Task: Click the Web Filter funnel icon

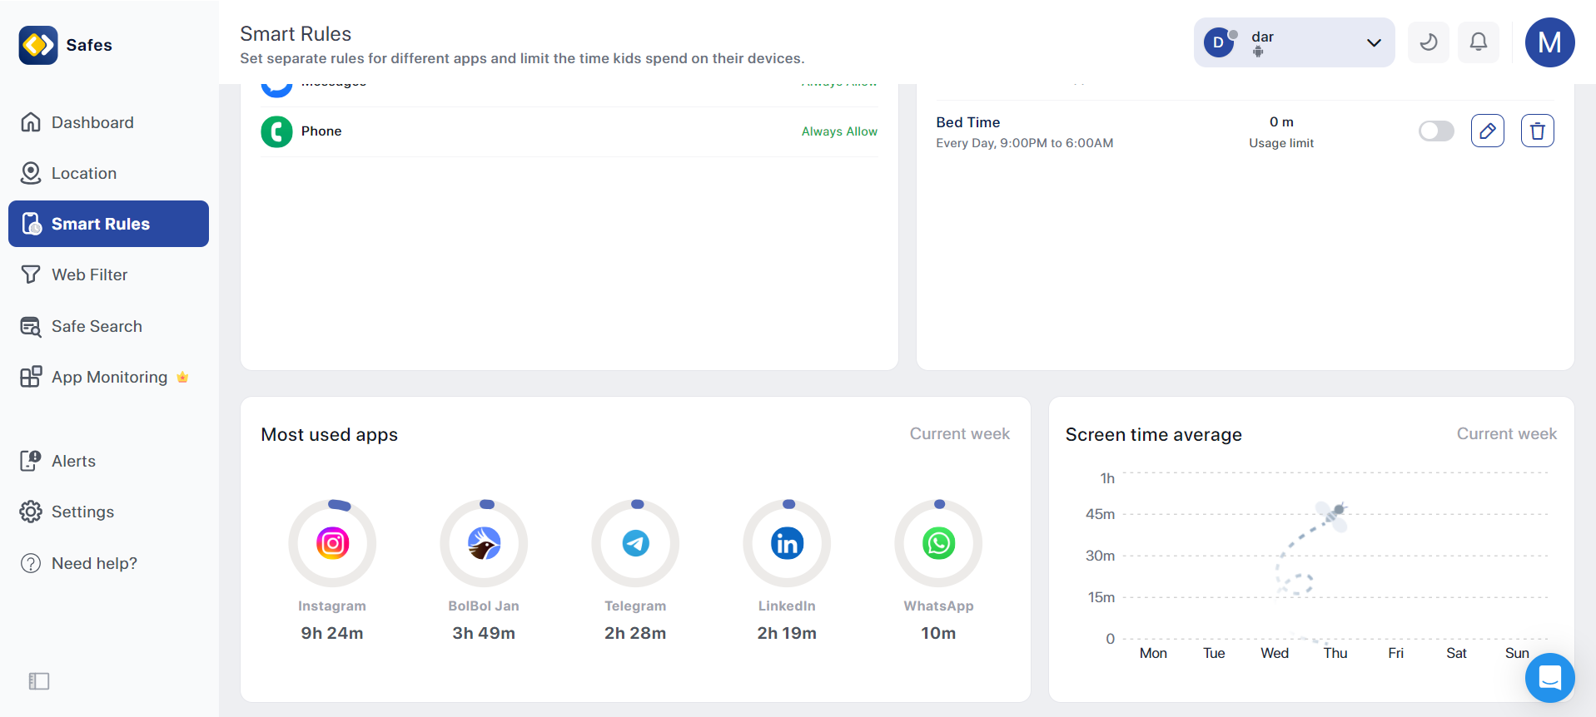Action: click(31, 274)
